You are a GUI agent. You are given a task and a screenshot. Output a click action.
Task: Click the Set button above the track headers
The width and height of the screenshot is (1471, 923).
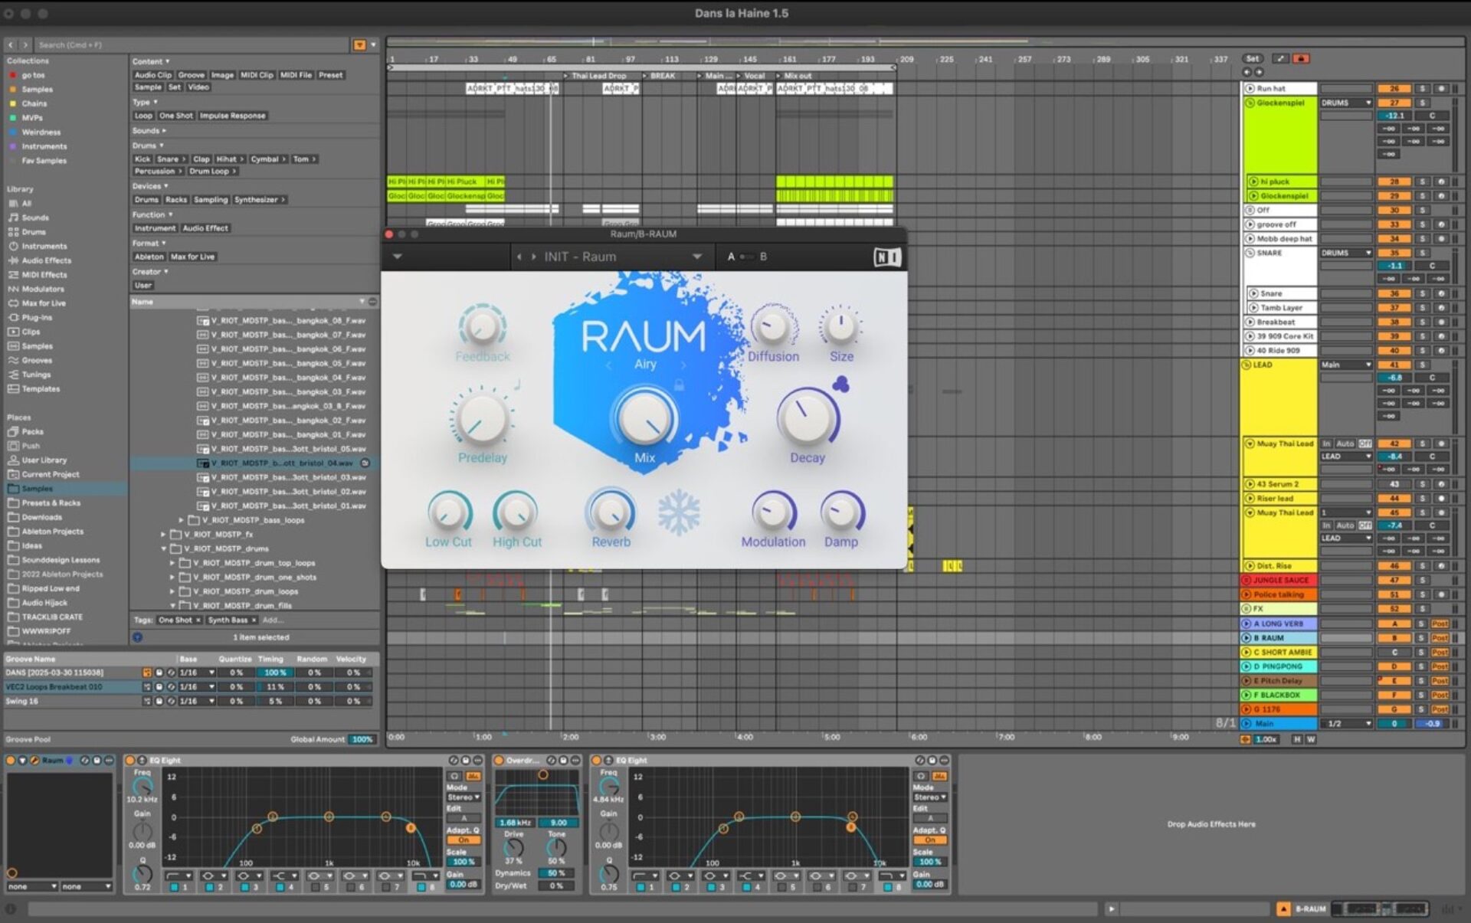pyautogui.click(x=1251, y=57)
